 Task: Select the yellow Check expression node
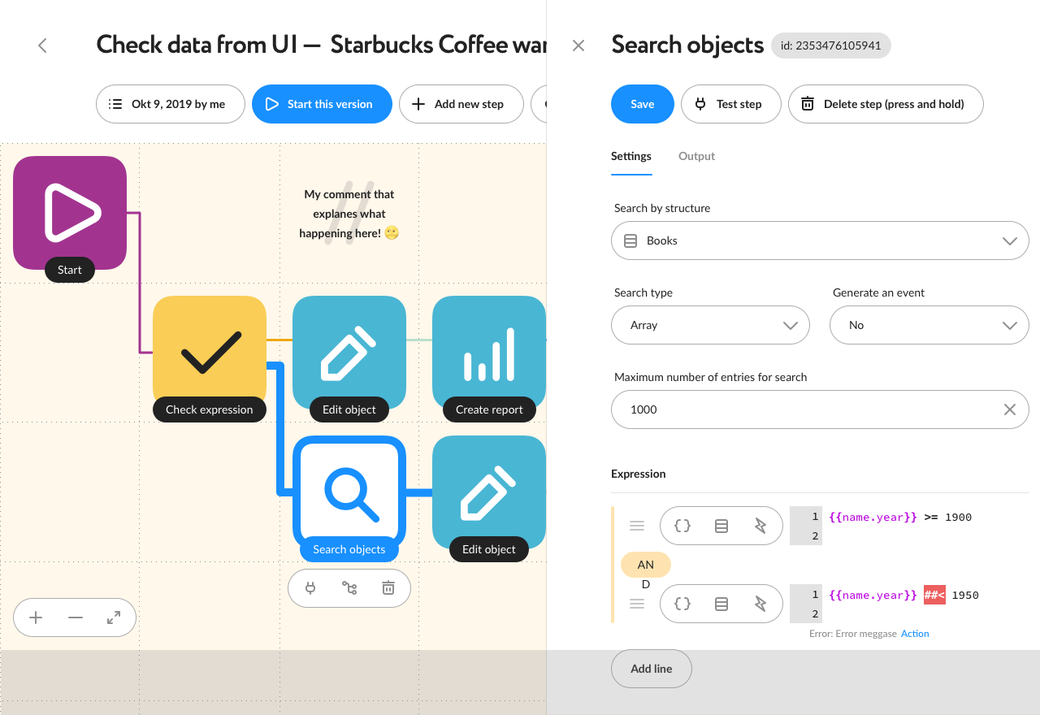click(210, 353)
